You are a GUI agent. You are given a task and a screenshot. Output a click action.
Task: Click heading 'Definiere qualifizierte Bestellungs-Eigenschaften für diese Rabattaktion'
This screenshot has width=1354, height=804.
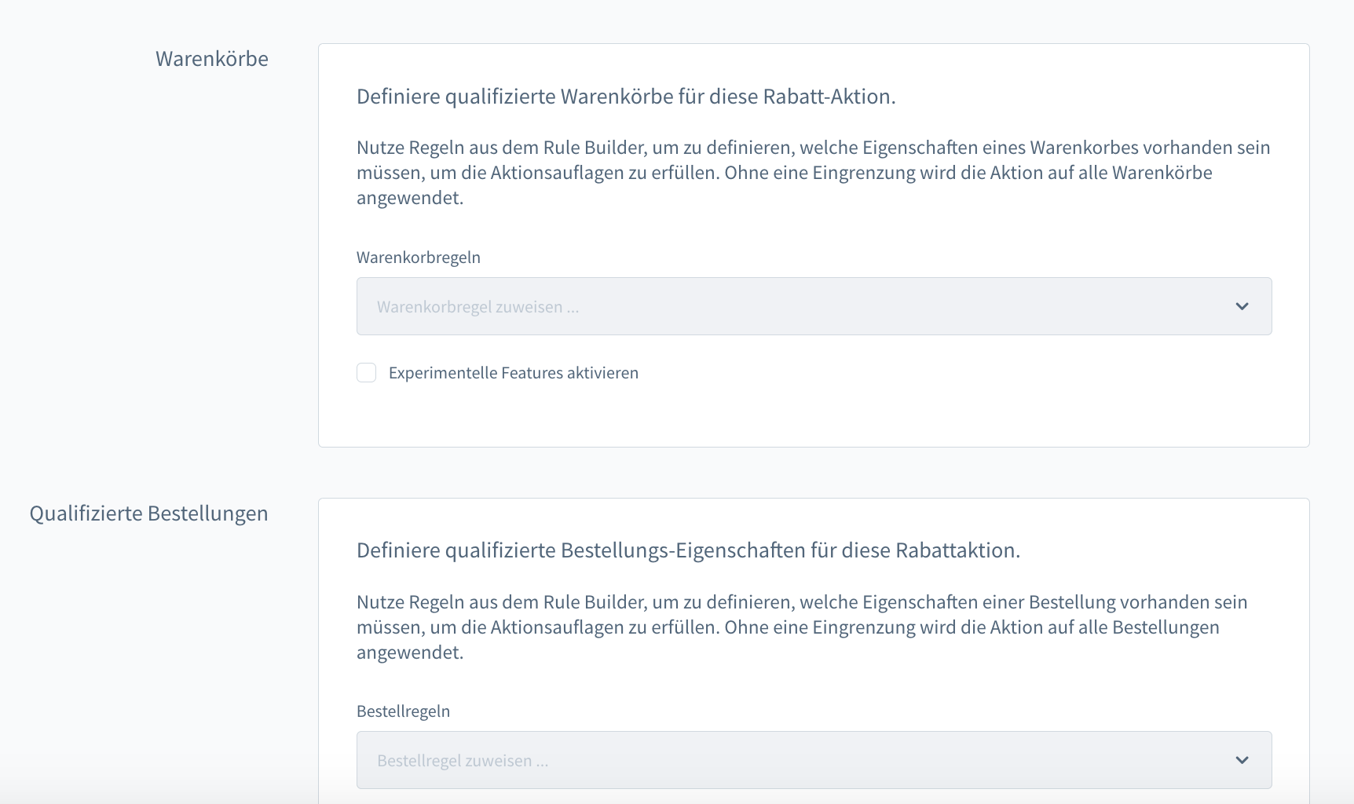tap(688, 550)
